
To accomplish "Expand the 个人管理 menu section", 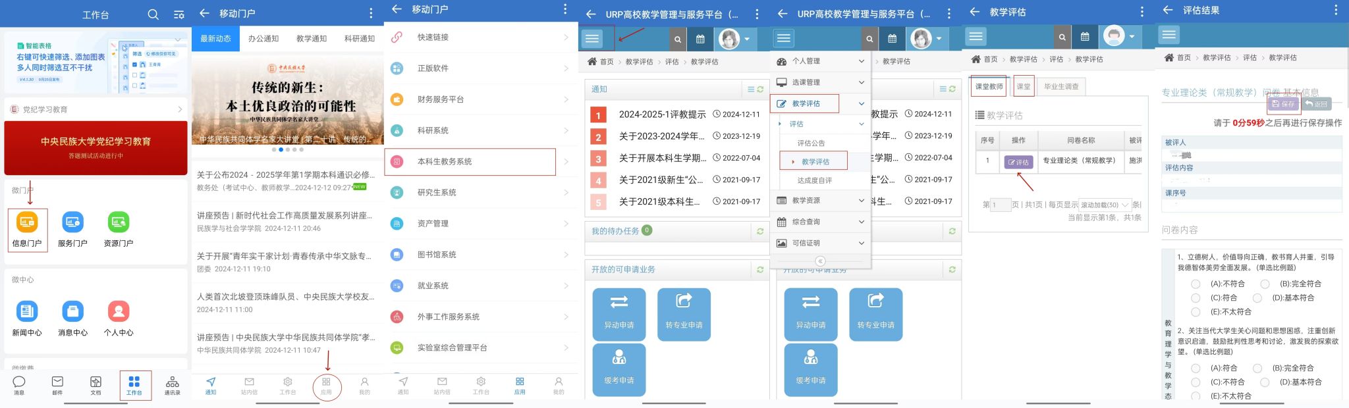I will [x=820, y=61].
